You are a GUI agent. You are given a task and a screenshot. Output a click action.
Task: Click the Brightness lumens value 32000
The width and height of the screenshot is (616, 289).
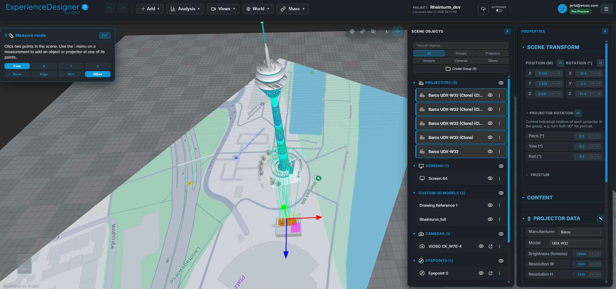coord(581,254)
